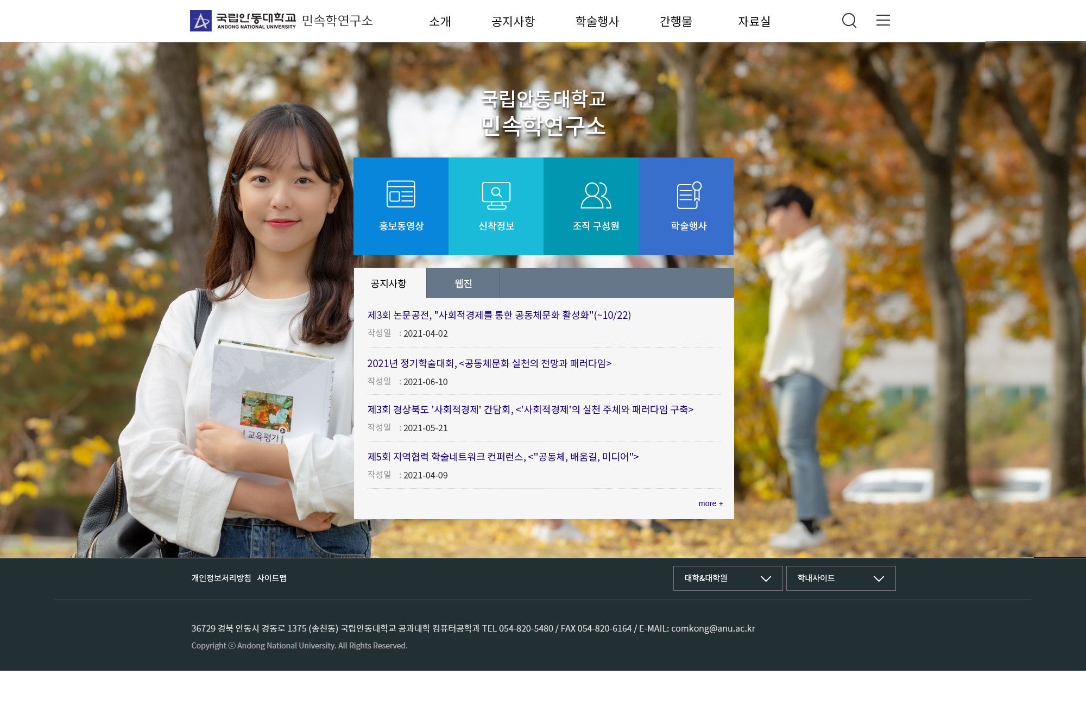Open the 학술행사 certificate icon tile
The width and height of the screenshot is (1086, 706).
tap(686, 206)
